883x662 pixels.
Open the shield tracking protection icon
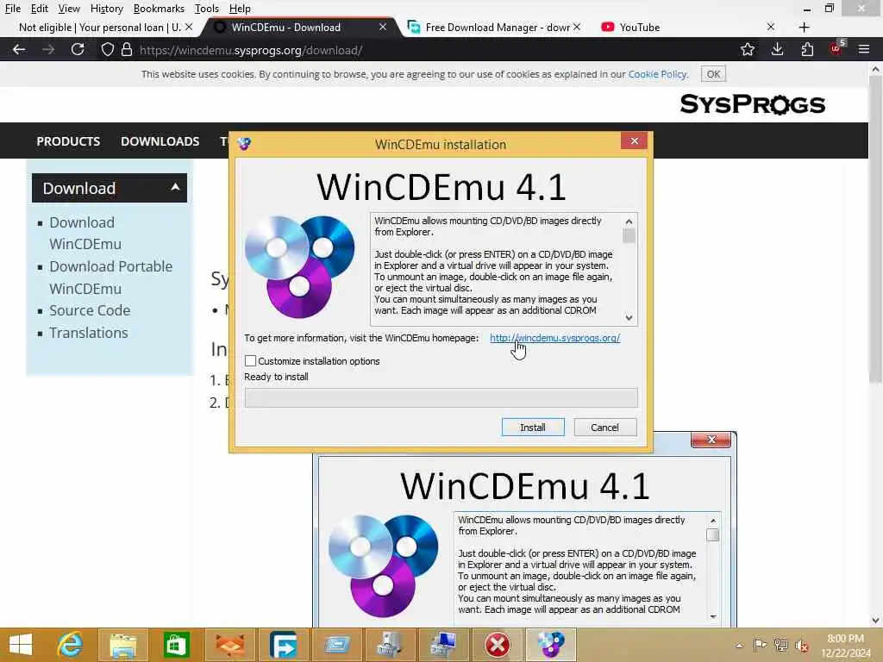pos(108,49)
